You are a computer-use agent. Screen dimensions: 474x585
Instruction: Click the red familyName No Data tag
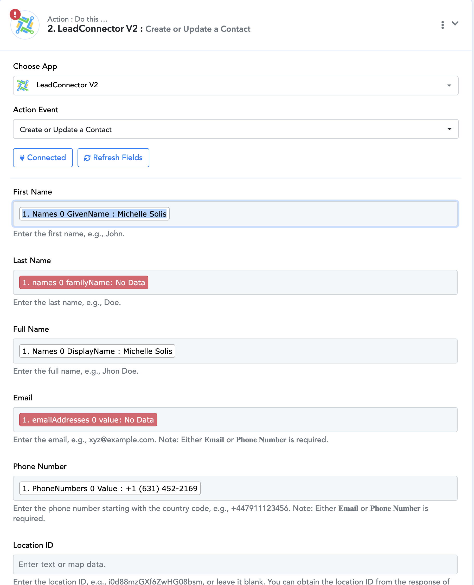(84, 282)
